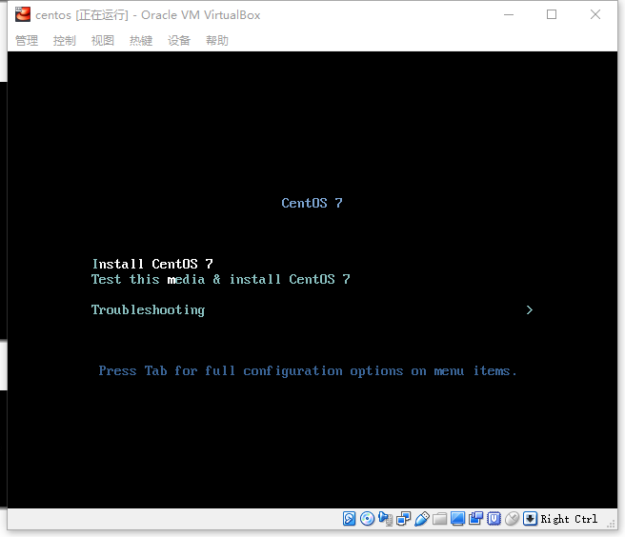Close the centos VM window
This screenshot has width=625, height=537.
coord(595,14)
